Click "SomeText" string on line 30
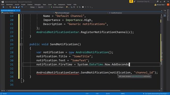The width and height of the screenshot is (170, 95). (x=79, y=60)
